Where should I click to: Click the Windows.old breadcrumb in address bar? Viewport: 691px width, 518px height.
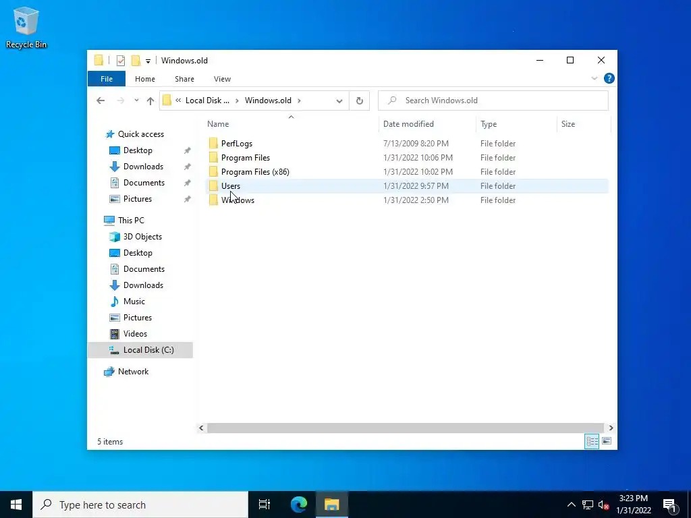coord(268,100)
